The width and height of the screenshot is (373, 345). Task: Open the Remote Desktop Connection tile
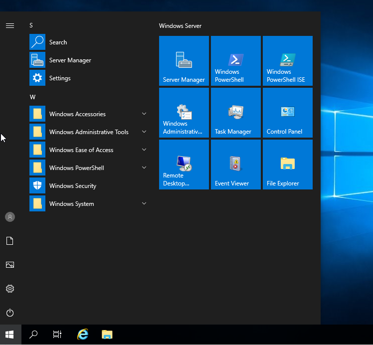click(x=184, y=165)
